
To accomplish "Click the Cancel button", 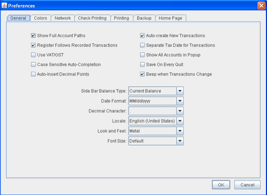I will (247, 185).
